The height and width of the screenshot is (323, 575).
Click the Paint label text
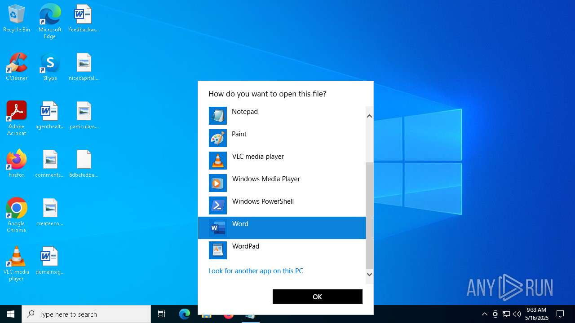239,134
